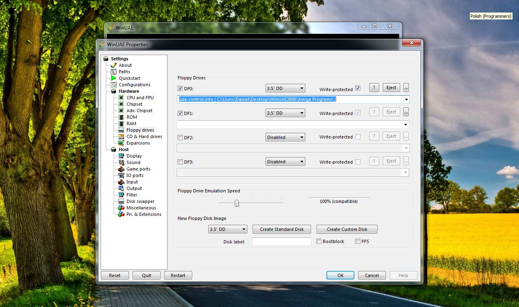Click the Output icon
The height and width of the screenshot is (307, 519).
(121, 188)
